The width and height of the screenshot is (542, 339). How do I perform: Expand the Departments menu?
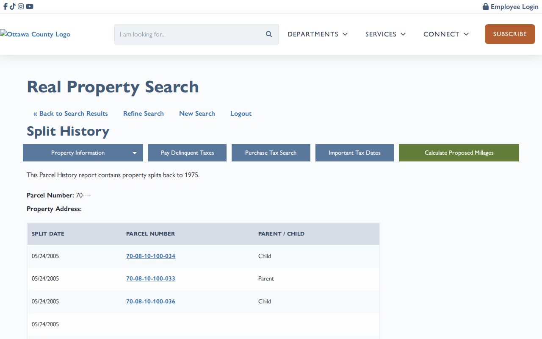coord(318,34)
